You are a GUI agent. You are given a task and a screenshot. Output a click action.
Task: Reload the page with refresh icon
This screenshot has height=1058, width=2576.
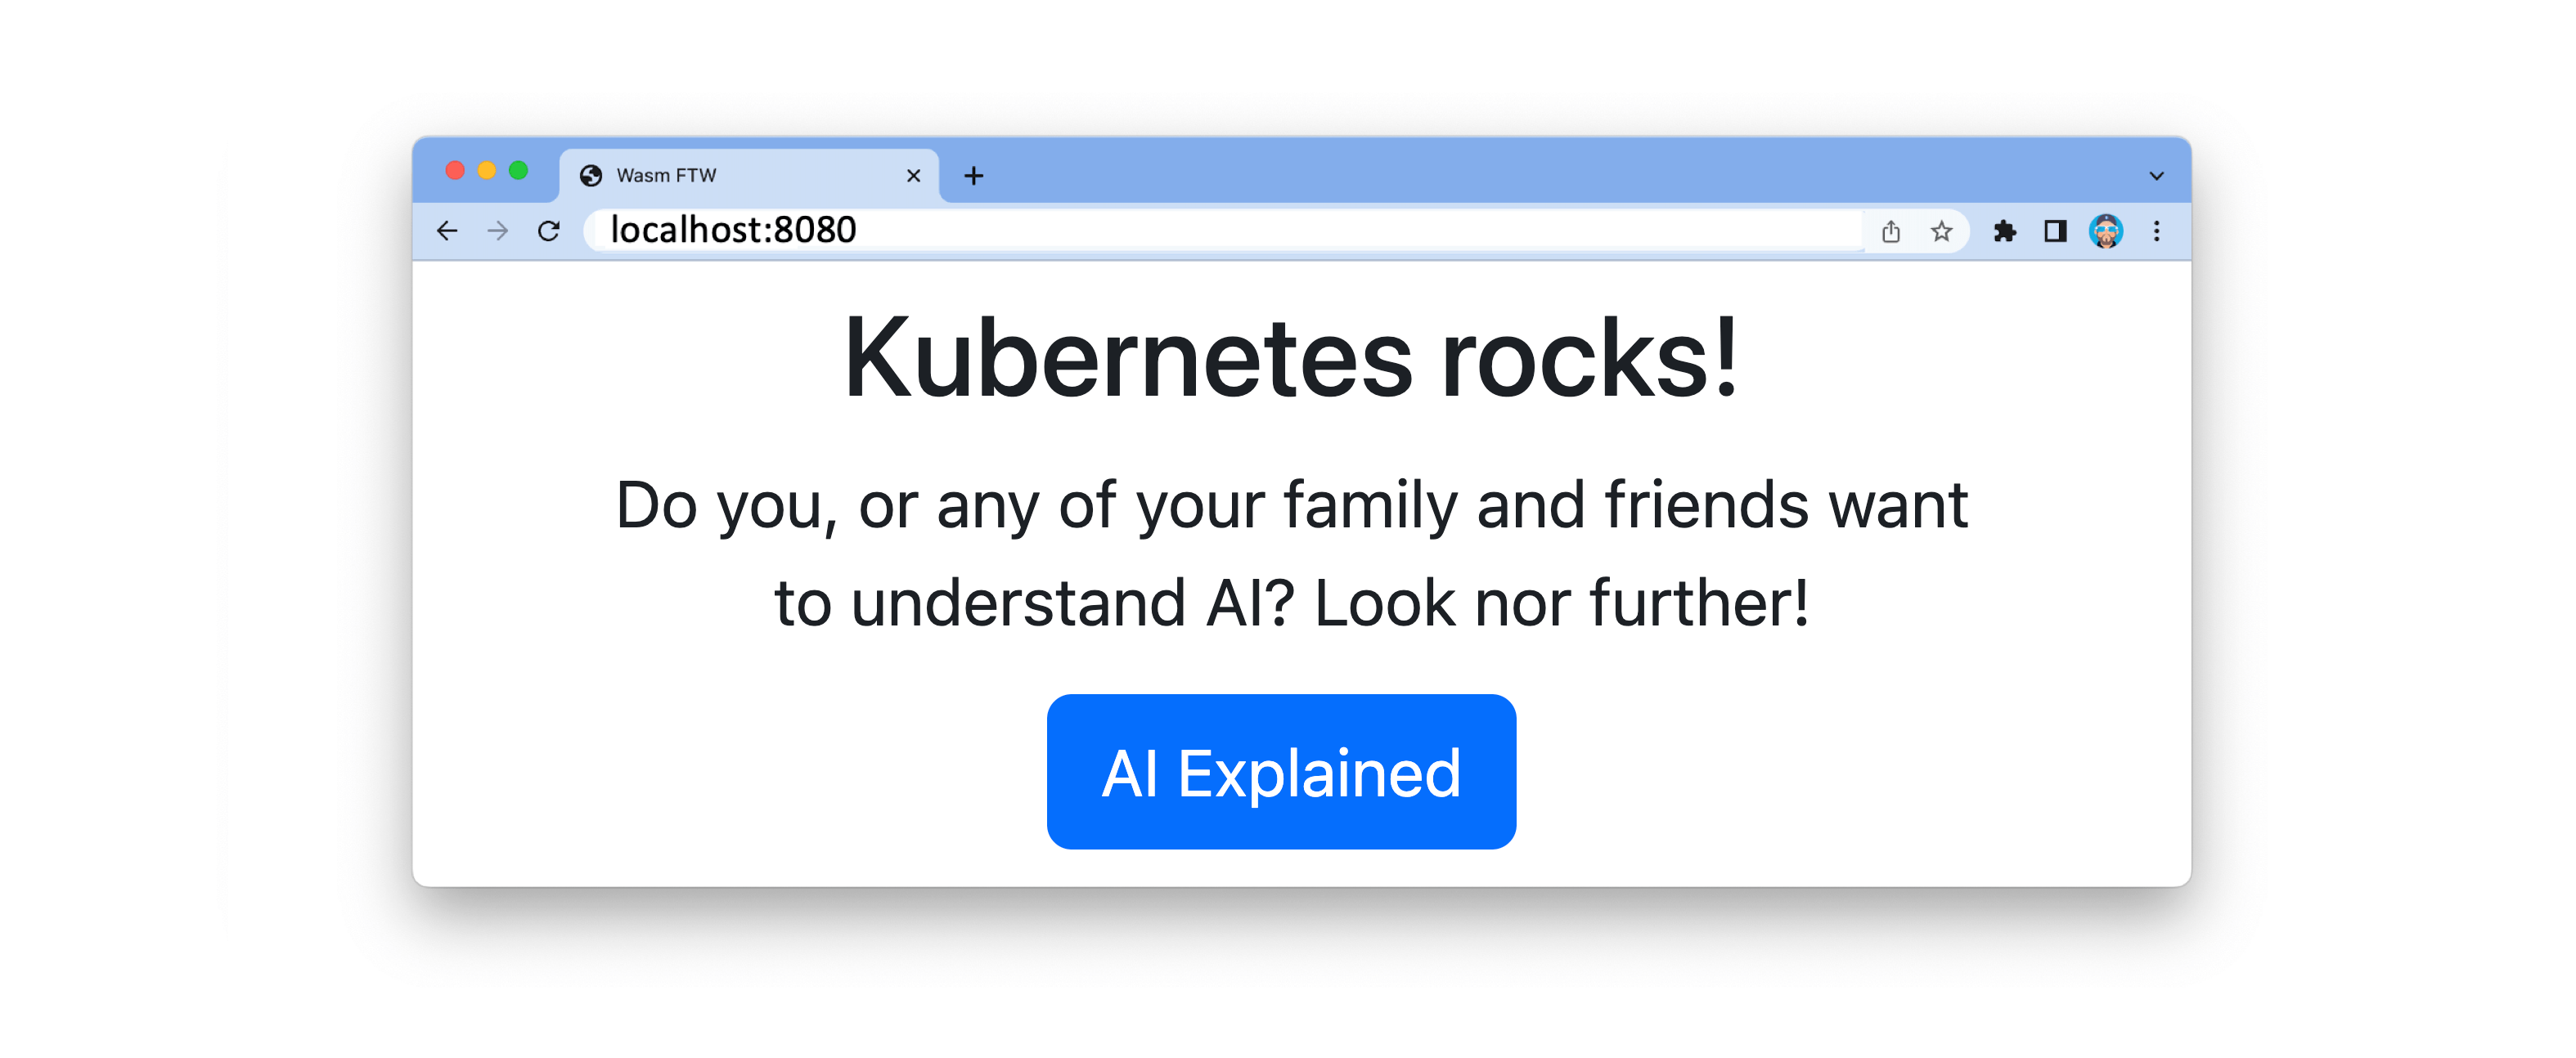(x=548, y=231)
